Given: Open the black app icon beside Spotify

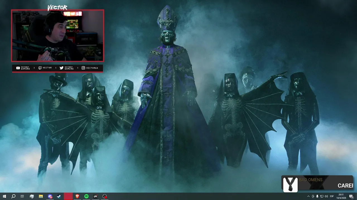Looking at the screenshot, I should click(95, 196).
